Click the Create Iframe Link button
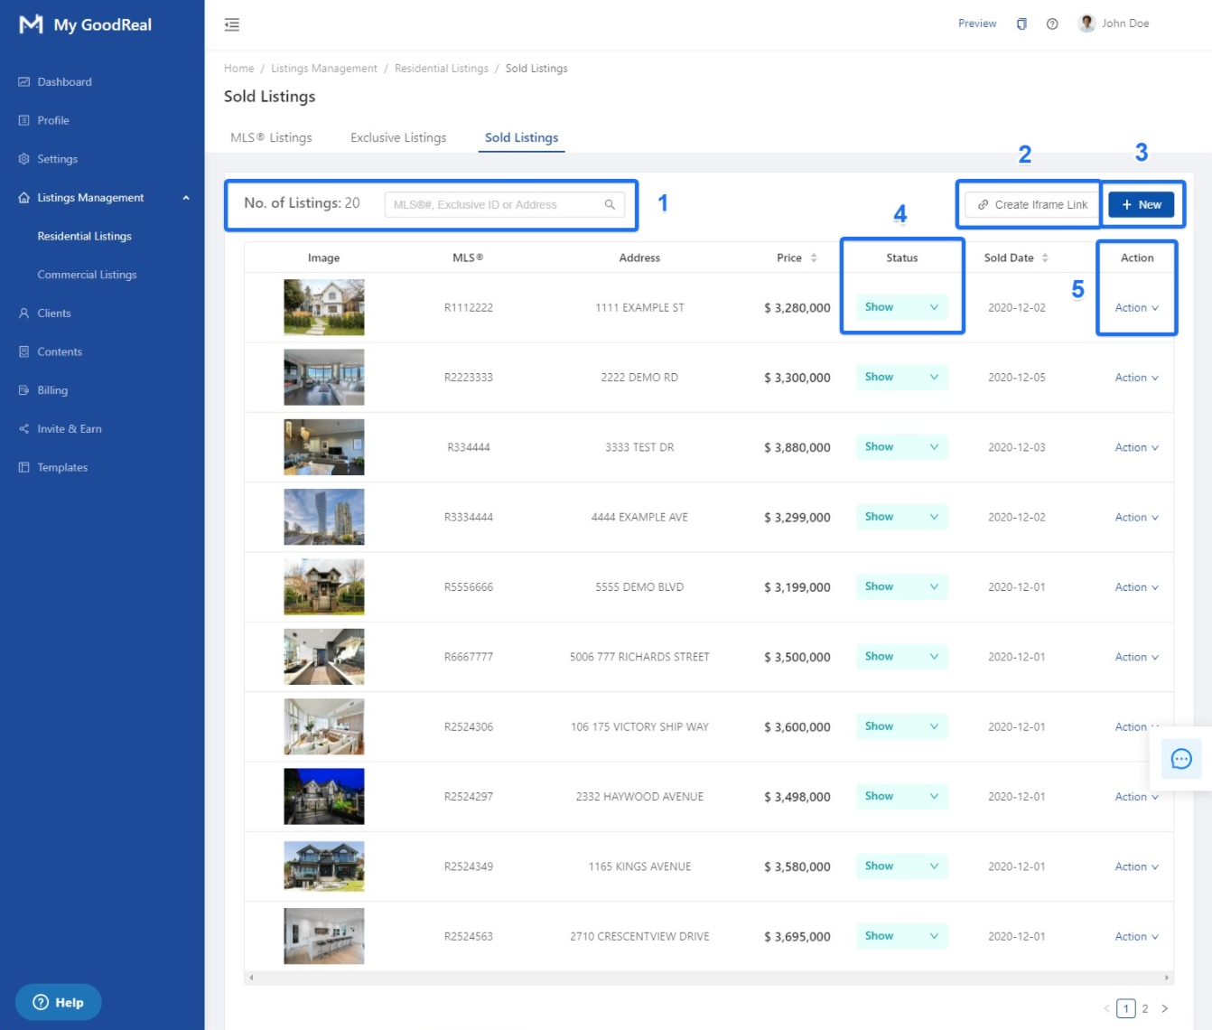 1032,205
